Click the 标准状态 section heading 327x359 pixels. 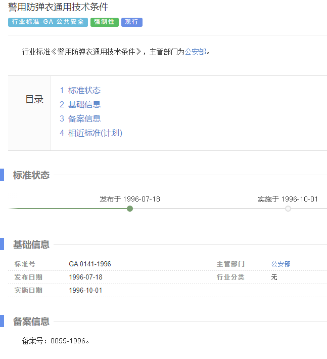click(31, 175)
